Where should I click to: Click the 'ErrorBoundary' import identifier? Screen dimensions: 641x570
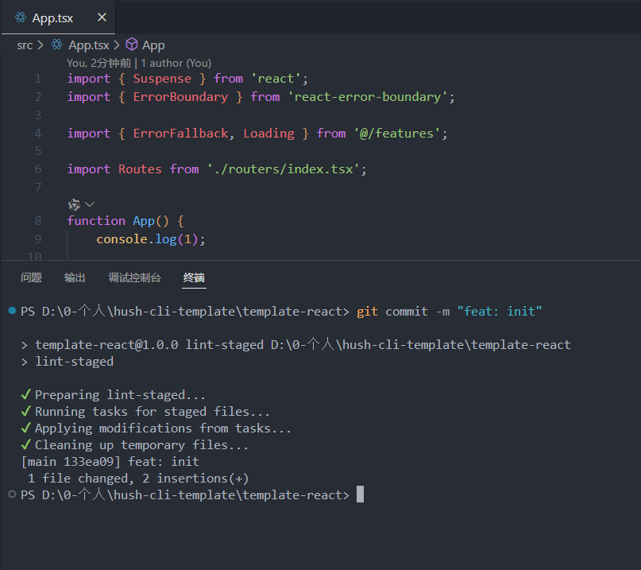coord(180,97)
